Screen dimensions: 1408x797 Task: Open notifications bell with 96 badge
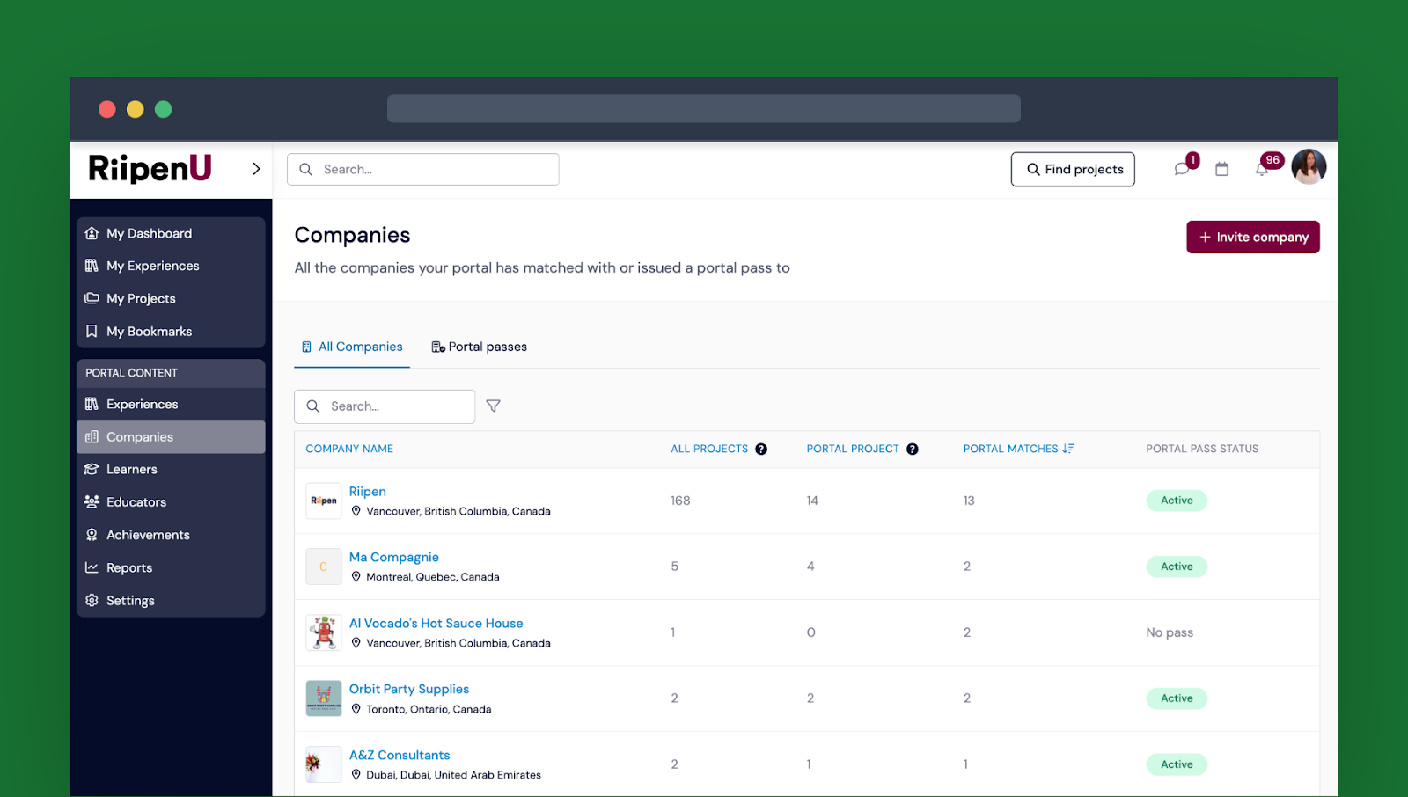1262,169
